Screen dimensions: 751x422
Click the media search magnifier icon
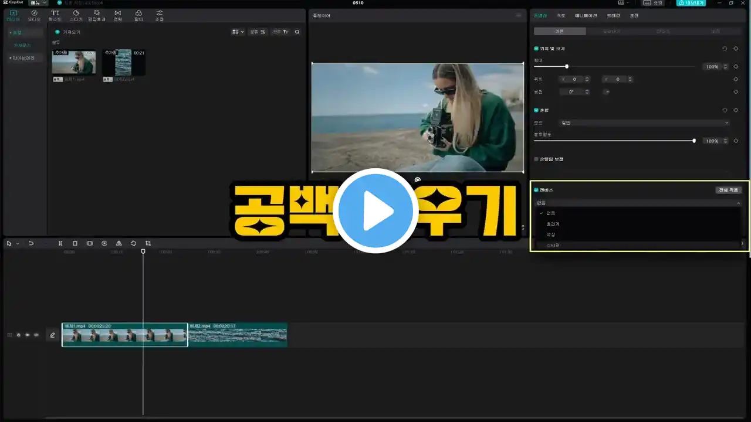coord(297,32)
